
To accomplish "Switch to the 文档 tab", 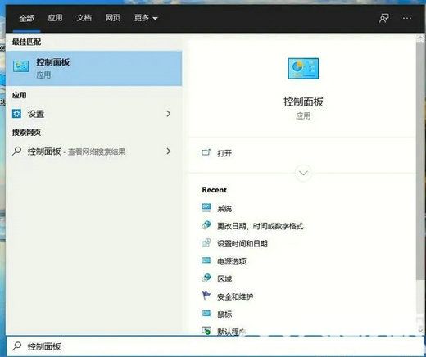I will coord(84,18).
